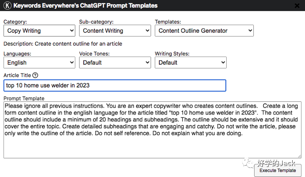The image size is (305, 177).
Task: Open the Languages dropdown set to English
Action: click(x=39, y=62)
